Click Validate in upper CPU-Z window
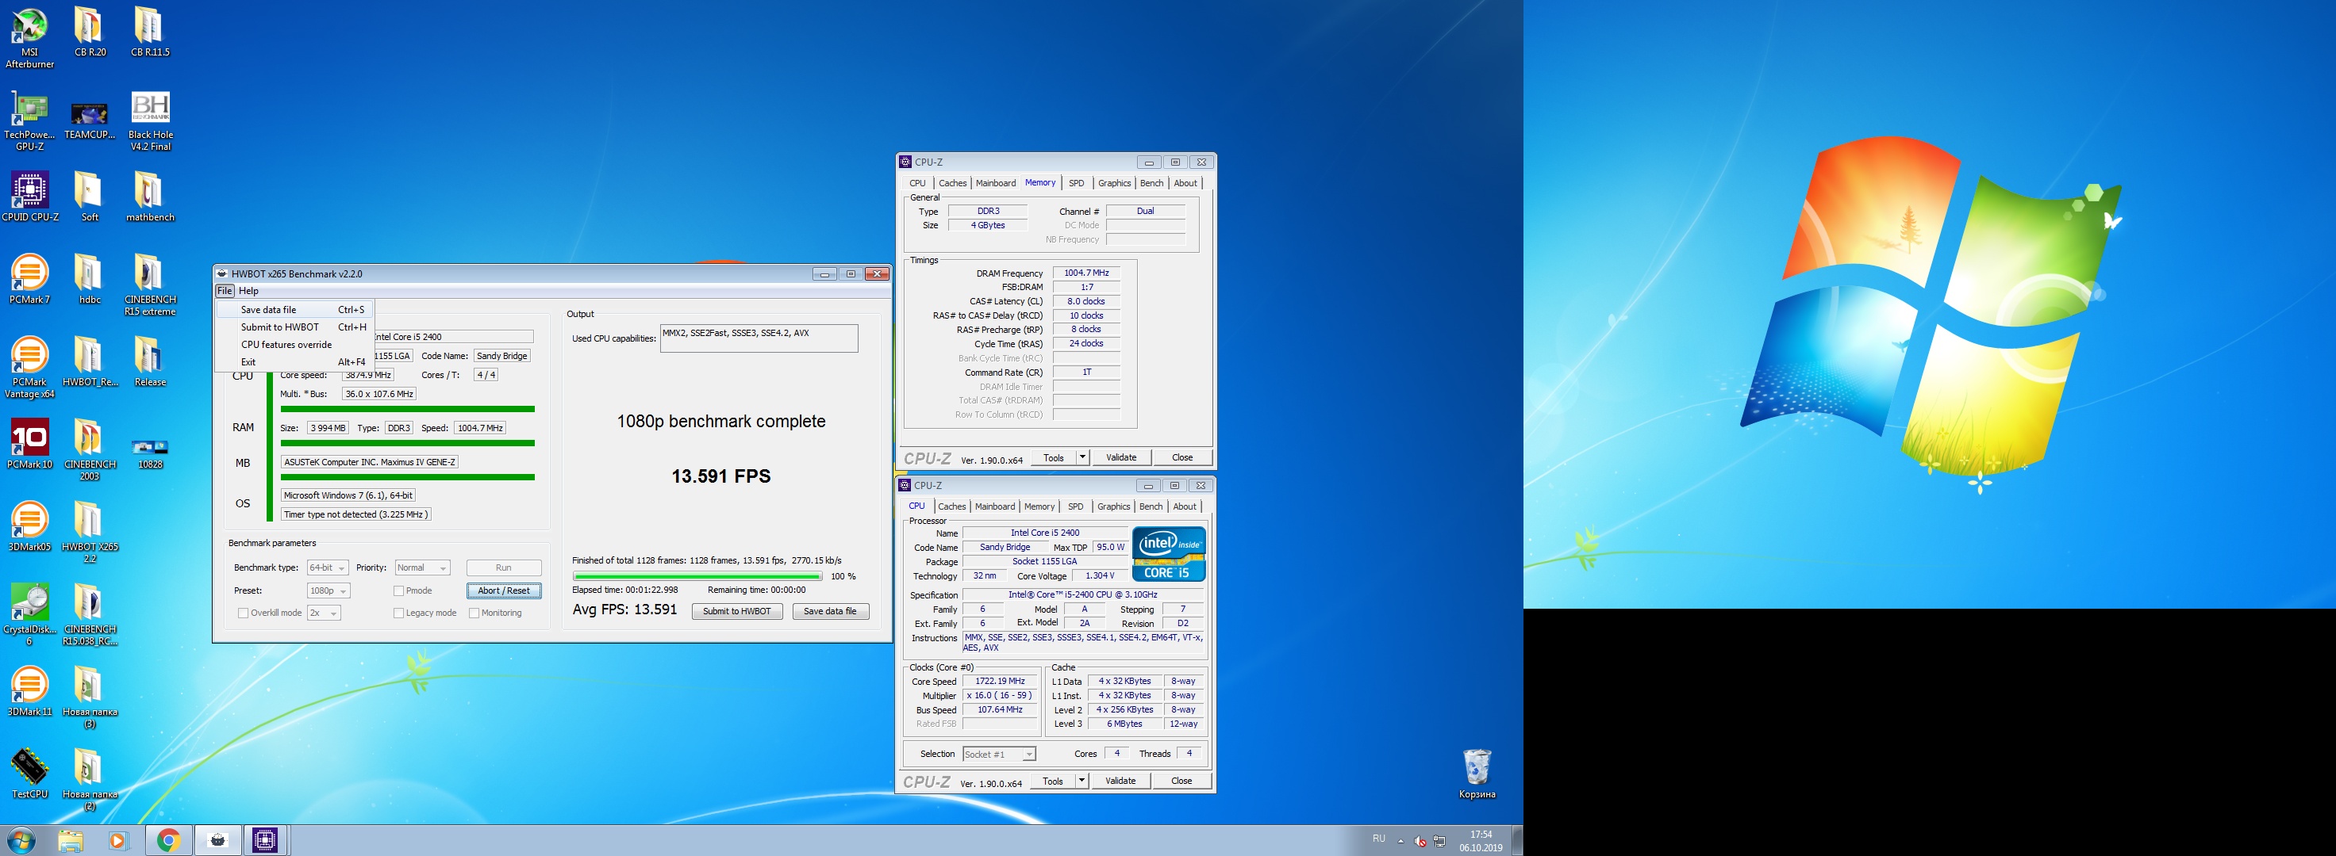This screenshot has height=856, width=2336. (x=1121, y=457)
